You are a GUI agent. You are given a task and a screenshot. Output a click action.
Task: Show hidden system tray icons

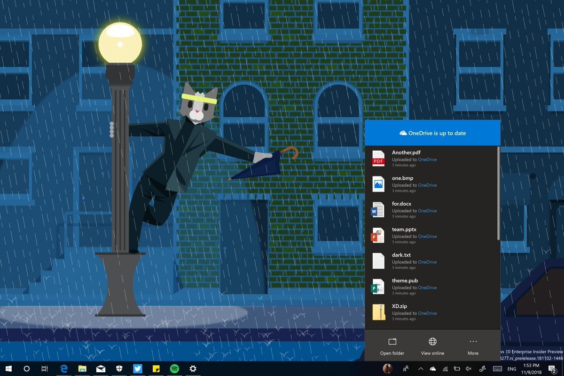point(421,368)
